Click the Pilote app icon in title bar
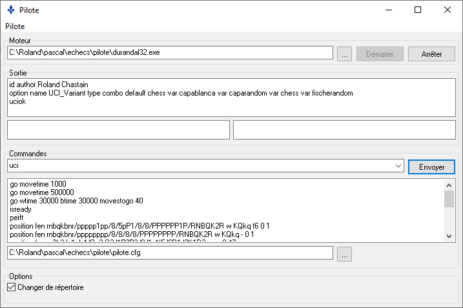This screenshot has width=463, height=308. 10,10
